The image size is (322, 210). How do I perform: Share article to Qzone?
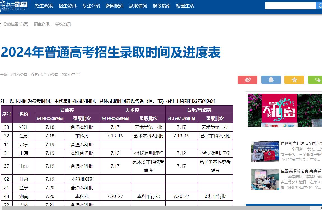[294, 80]
